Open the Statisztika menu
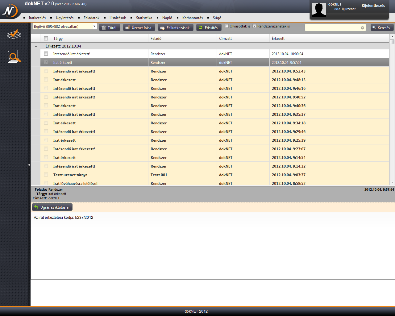Screen dimensions: 395x316 click(144, 18)
